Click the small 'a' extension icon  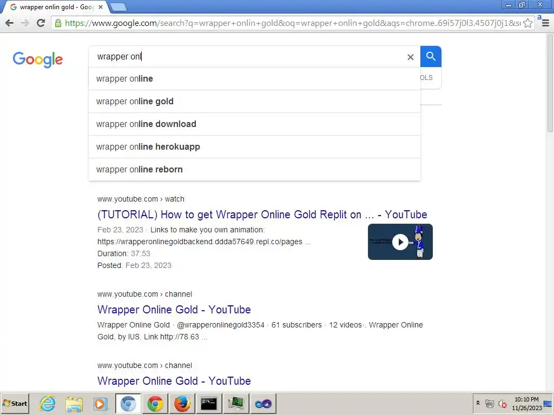(x=539, y=17)
